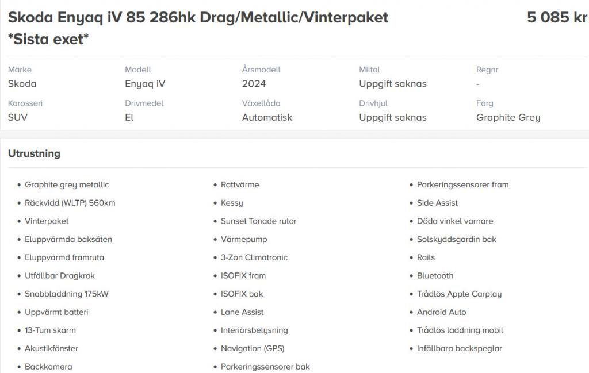Click the Backkamera equipment item

coord(48,367)
